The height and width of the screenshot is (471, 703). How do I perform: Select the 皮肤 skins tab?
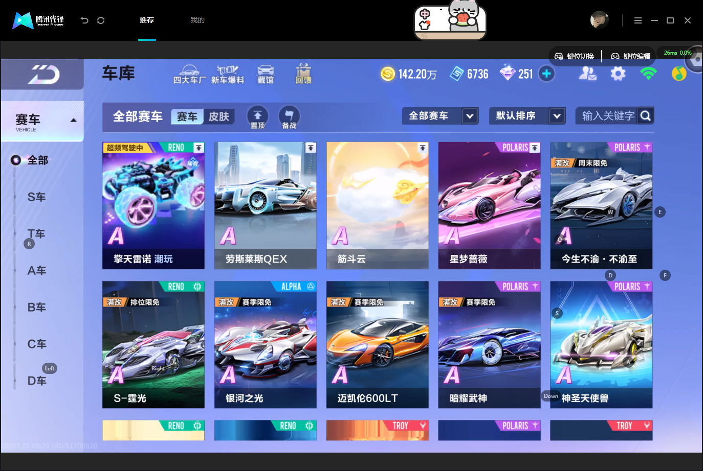[219, 117]
